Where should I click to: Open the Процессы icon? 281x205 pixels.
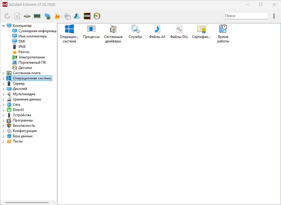point(91,32)
